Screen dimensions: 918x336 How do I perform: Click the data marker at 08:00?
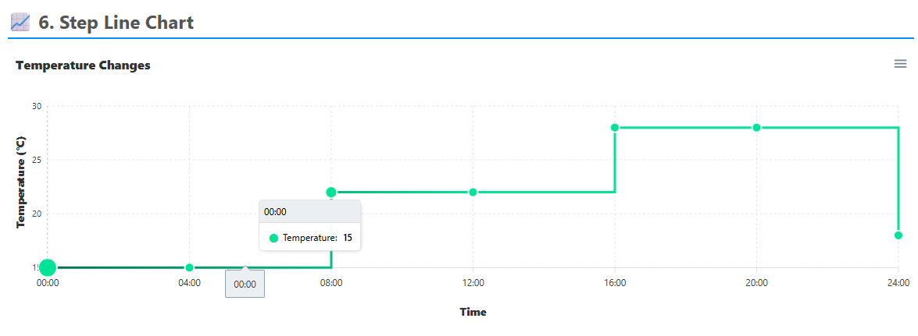[x=331, y=193]
